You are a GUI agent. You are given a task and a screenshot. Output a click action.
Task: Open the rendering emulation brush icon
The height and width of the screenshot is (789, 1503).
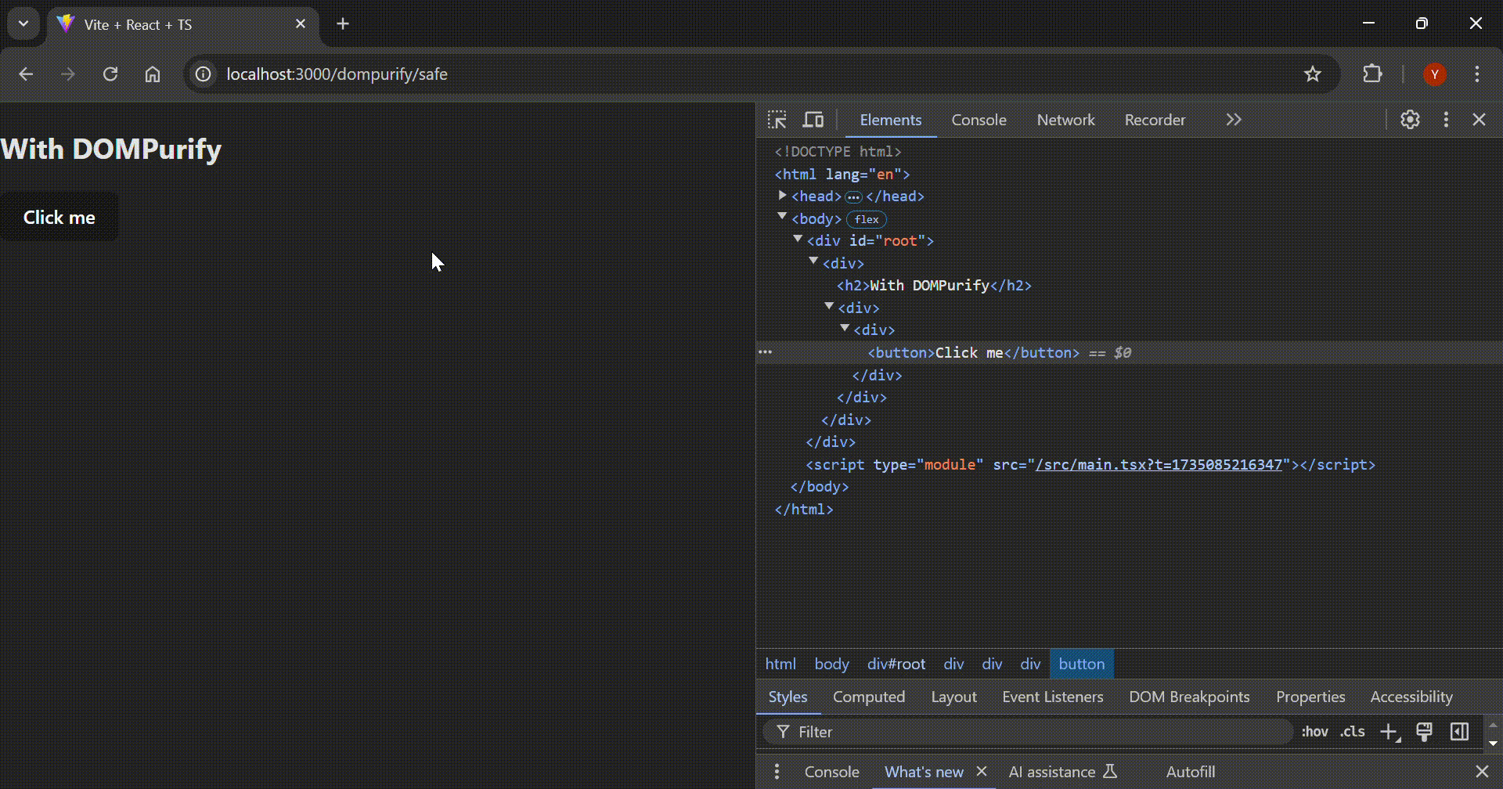[1424, 731]
